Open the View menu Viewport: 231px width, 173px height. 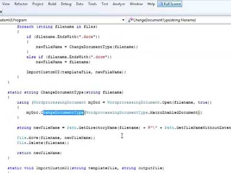tap(6, 4)
